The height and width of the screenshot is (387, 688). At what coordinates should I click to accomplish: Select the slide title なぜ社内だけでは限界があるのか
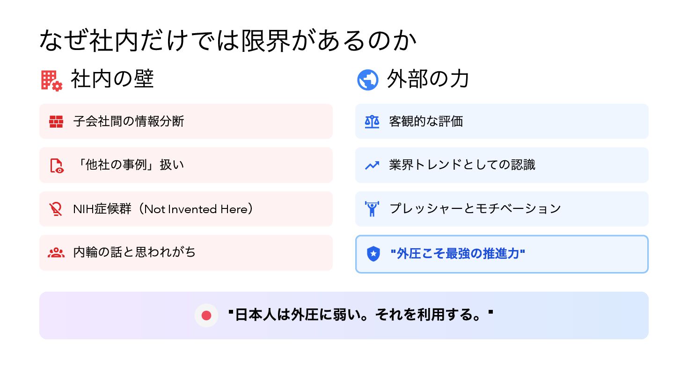[228, 40]
